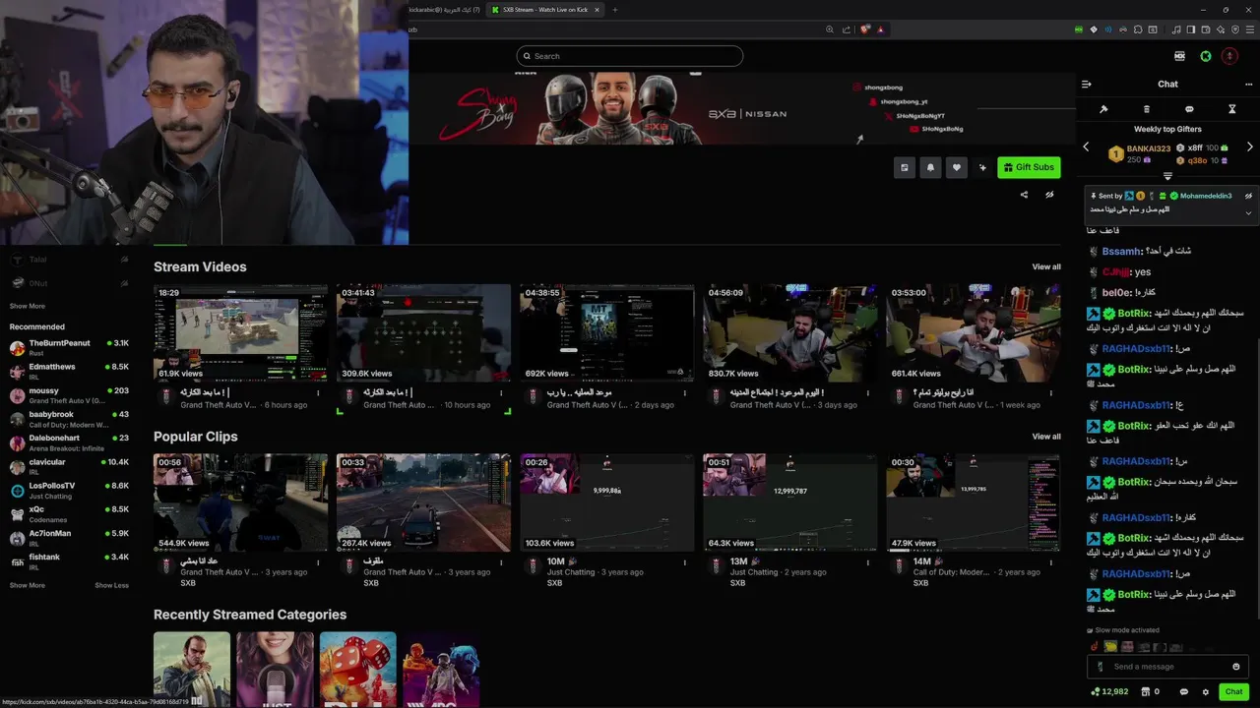Click View all for Stream Videos
1260x708 pixels.
click(1046, 266)
